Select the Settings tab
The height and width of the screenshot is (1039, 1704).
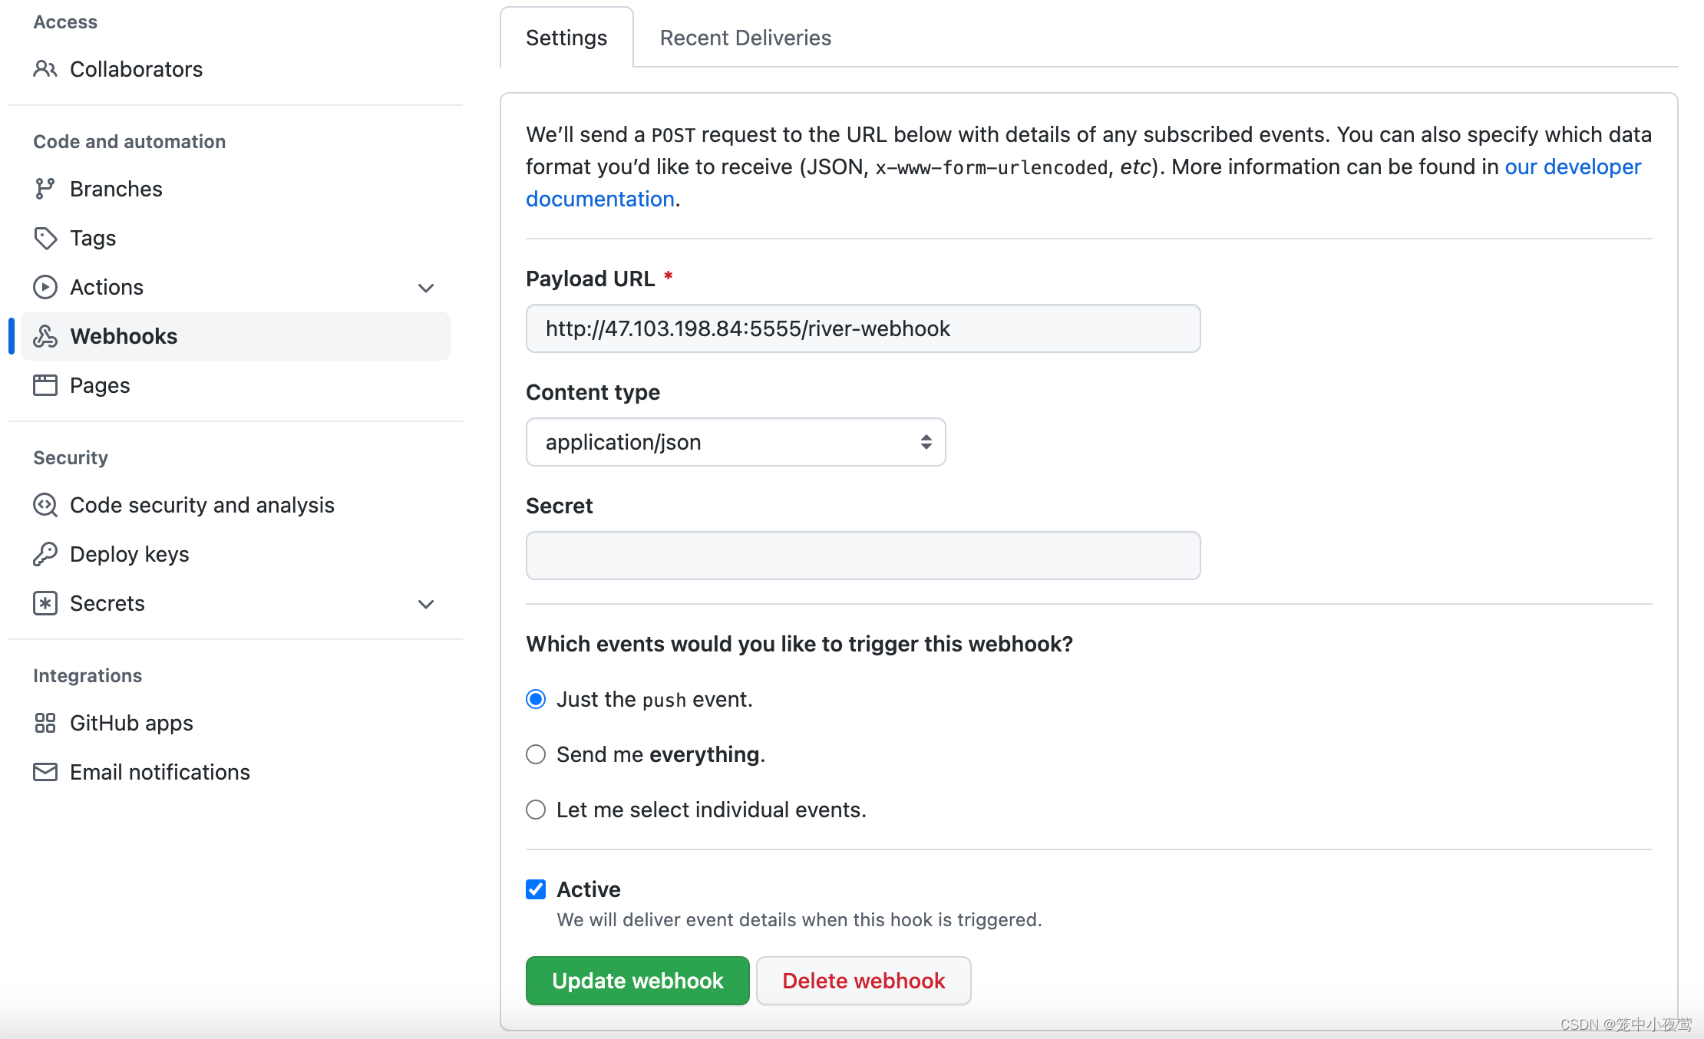566,38
